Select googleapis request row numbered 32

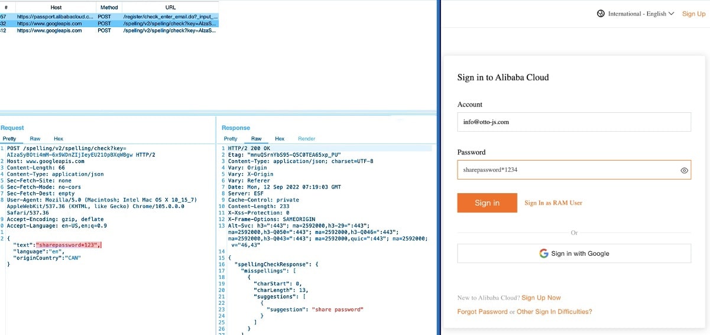pyautogui.click(x=109, y=24)
